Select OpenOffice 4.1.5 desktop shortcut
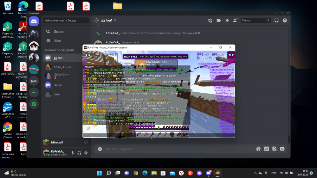This screenshot has height=178, width=317. click(x=8, y=110)
